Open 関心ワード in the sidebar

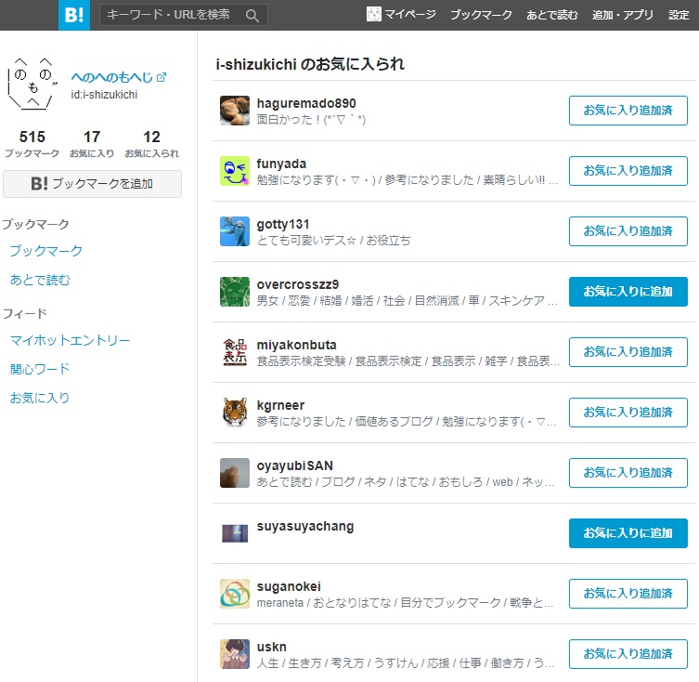click(40, 369)
